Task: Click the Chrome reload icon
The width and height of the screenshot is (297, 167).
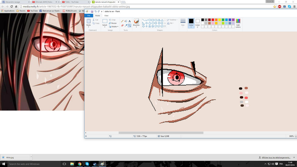Action: coord(12,7)
